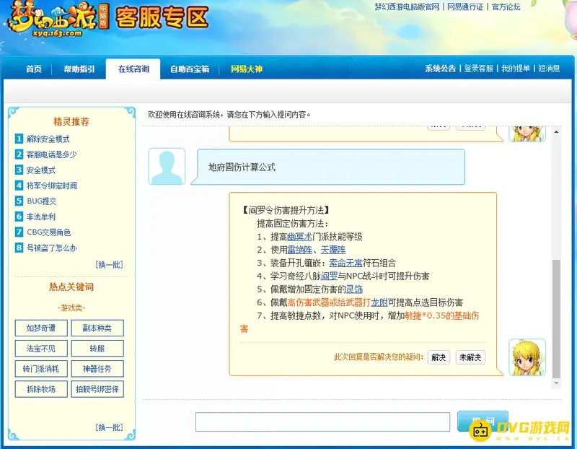Select 解除安全模式 recommendation
Screen dimensions: 577x449
tap(48, 139)
